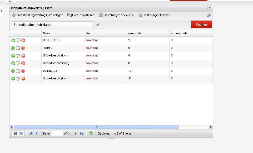The image size is (253, 153).
Task: Refresh the list with green arrows
Action: [91, 133]
